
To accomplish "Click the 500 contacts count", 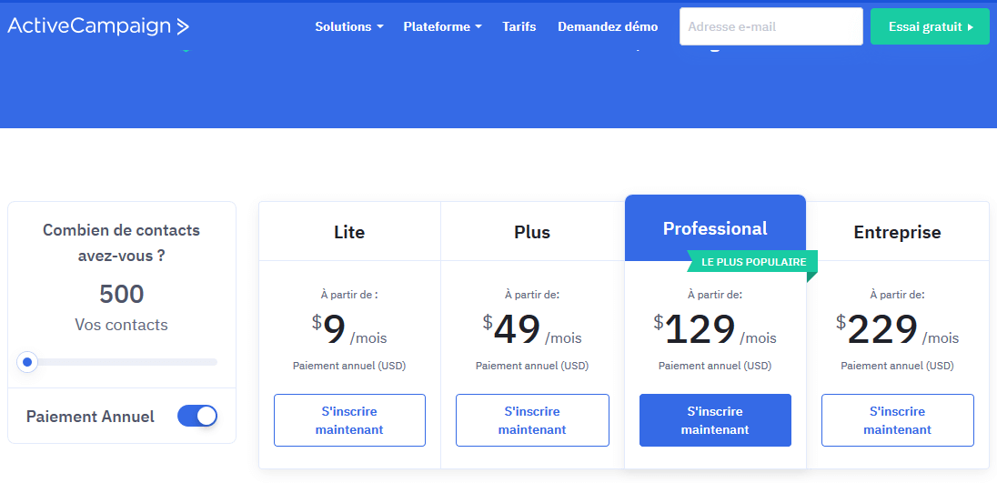I will point(122,294).
